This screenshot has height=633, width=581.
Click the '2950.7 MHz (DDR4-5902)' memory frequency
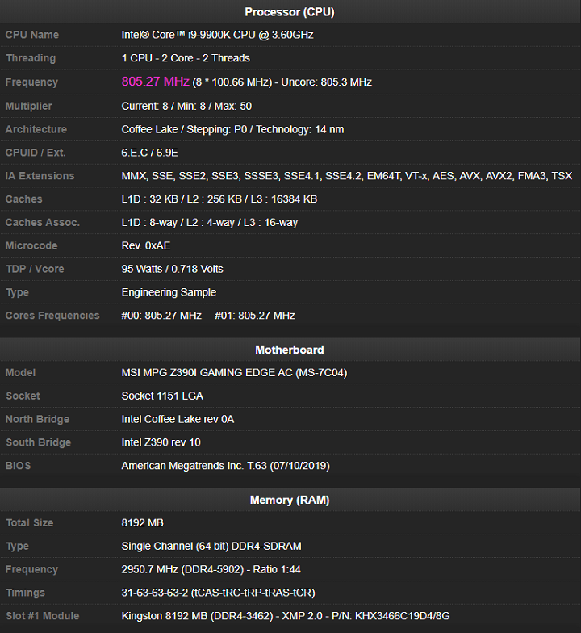coord(182,570)
